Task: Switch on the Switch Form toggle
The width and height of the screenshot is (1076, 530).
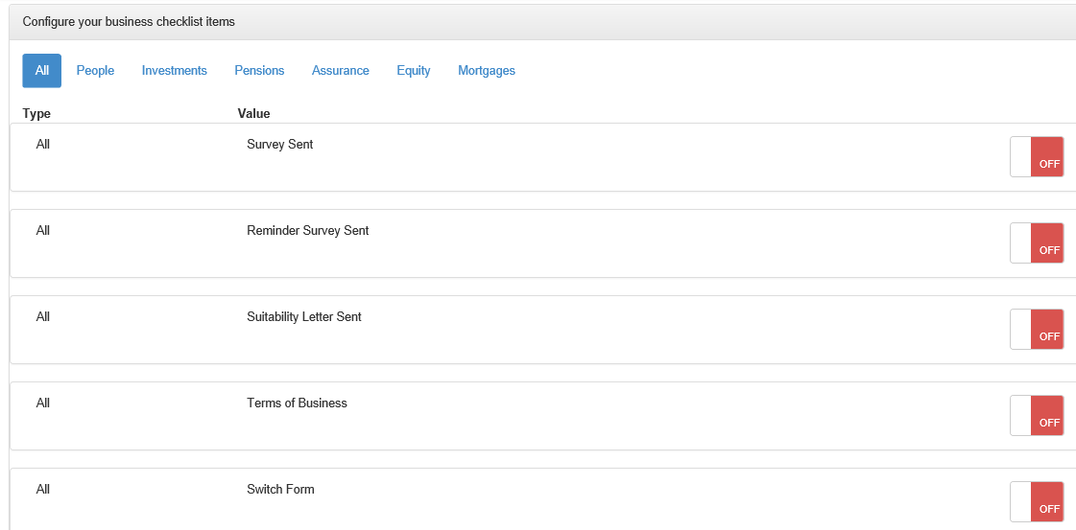Action: click(x=1037, y=501)
